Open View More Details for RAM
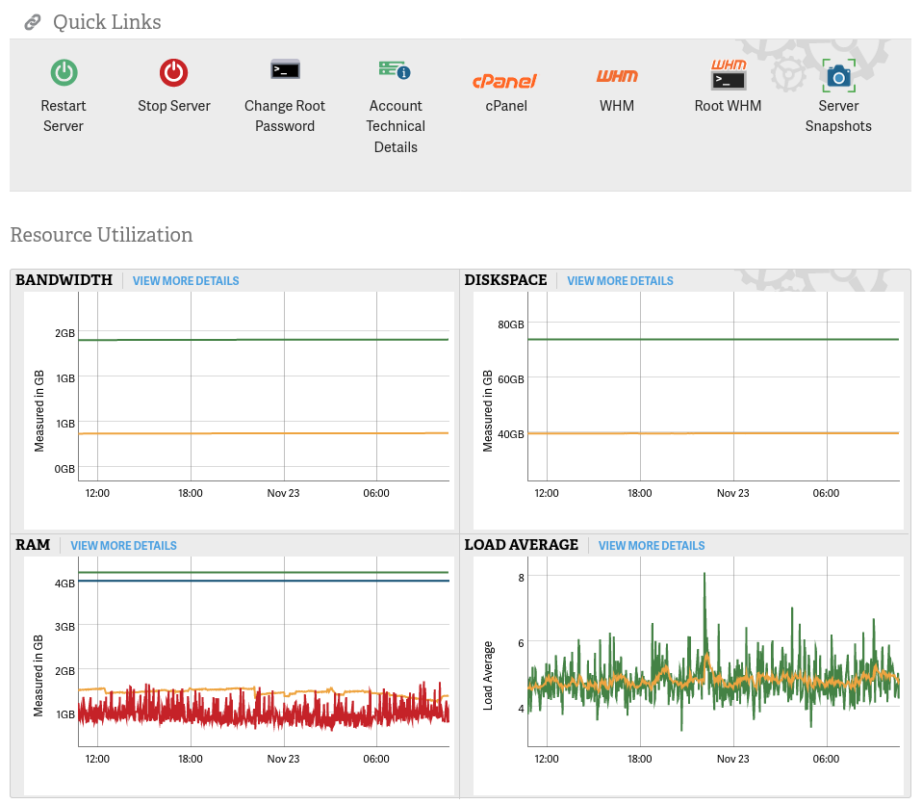This screenshot has height=804, width=922. coord(123,546)
